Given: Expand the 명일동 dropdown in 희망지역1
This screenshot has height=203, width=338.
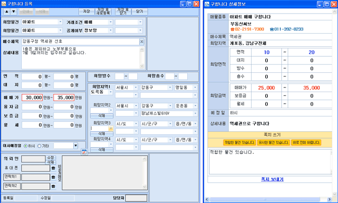Looking at the screenshot, I should (195, 87).
